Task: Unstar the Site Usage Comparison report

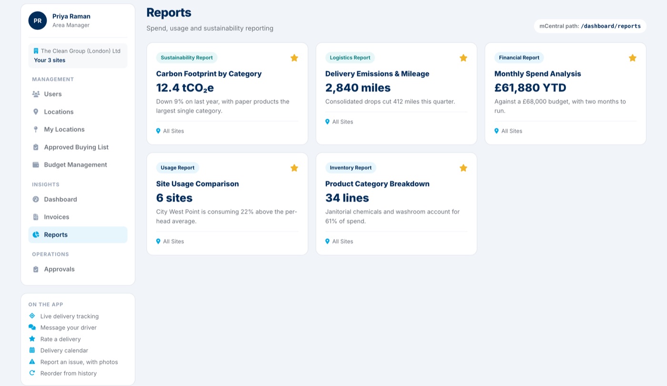Action: [294, 168]
